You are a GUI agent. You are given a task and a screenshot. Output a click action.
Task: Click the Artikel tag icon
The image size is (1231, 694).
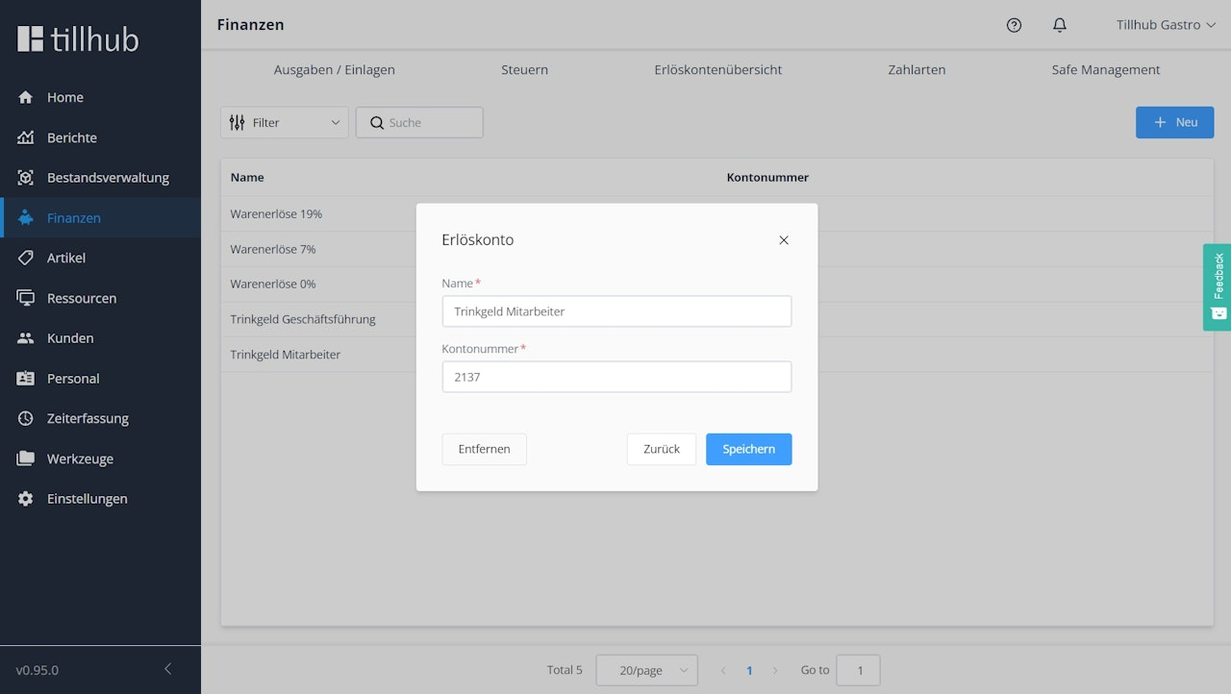(x=26, y=258)
